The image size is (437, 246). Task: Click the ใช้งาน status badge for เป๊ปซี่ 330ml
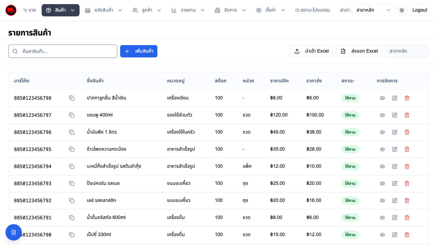(x=350, y=235)
